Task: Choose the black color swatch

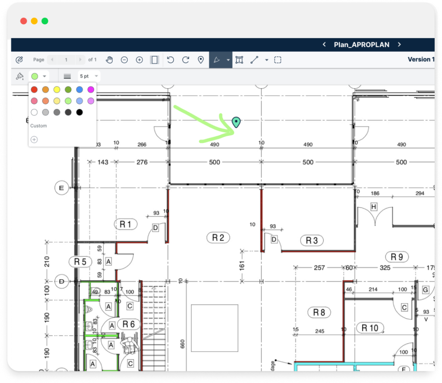Action: pyautogui.click(x=79, y=112)
